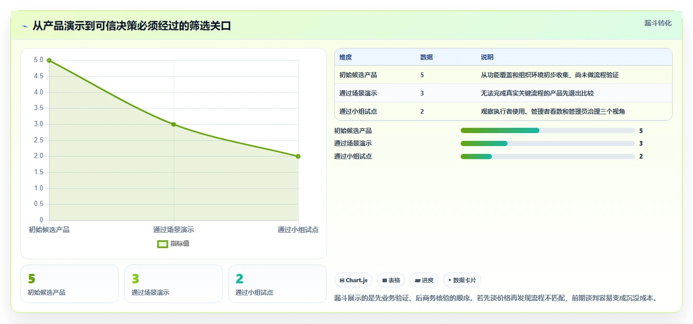Click the 数据 column header
Screen dimensions: 693x324
426,57
